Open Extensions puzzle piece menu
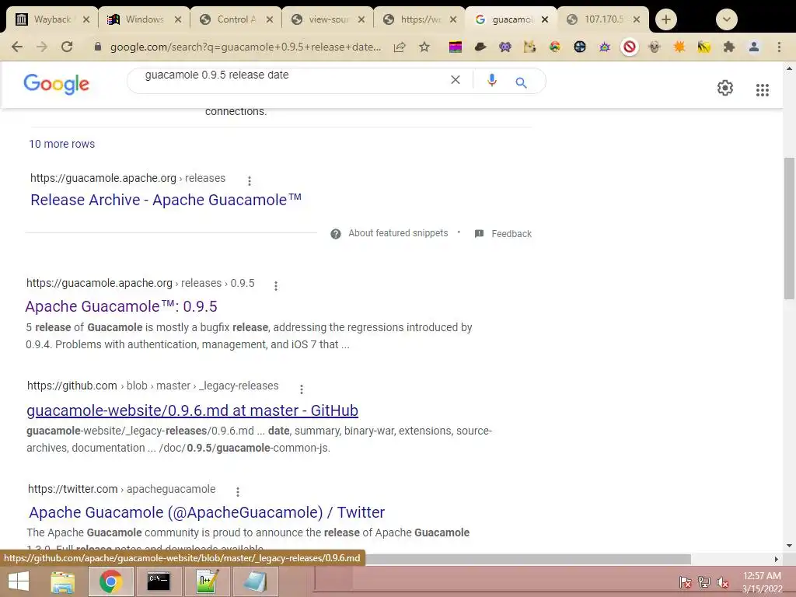The image size is (796, 597). coord(729,47)
